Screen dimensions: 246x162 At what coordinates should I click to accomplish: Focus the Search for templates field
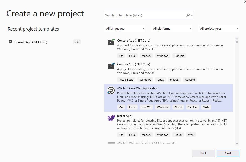[x=145, y=15]
